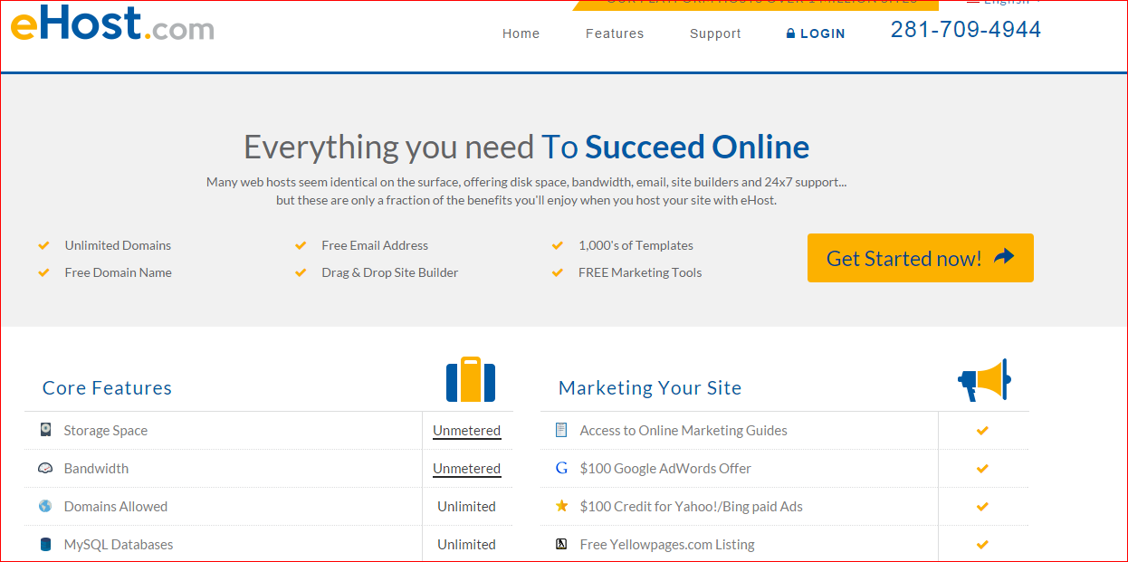Call the 281-709-4944 phone number

click(966, 29)
